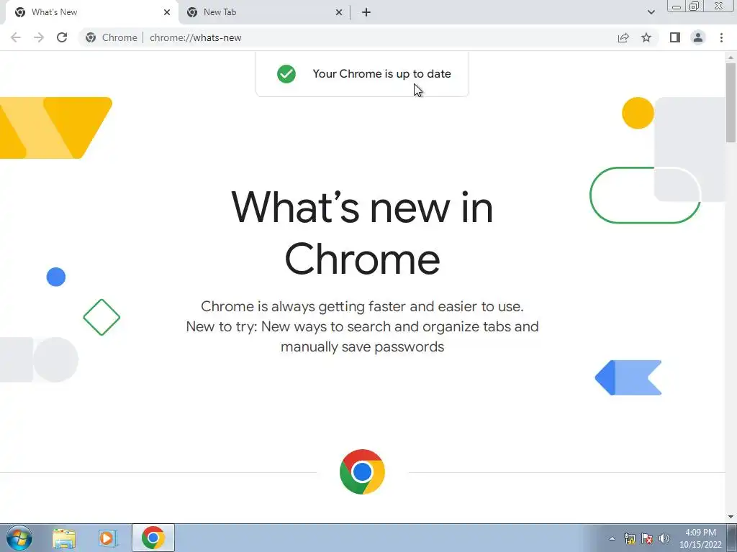Click the vertical scrollbar thumb

(731, 102)
